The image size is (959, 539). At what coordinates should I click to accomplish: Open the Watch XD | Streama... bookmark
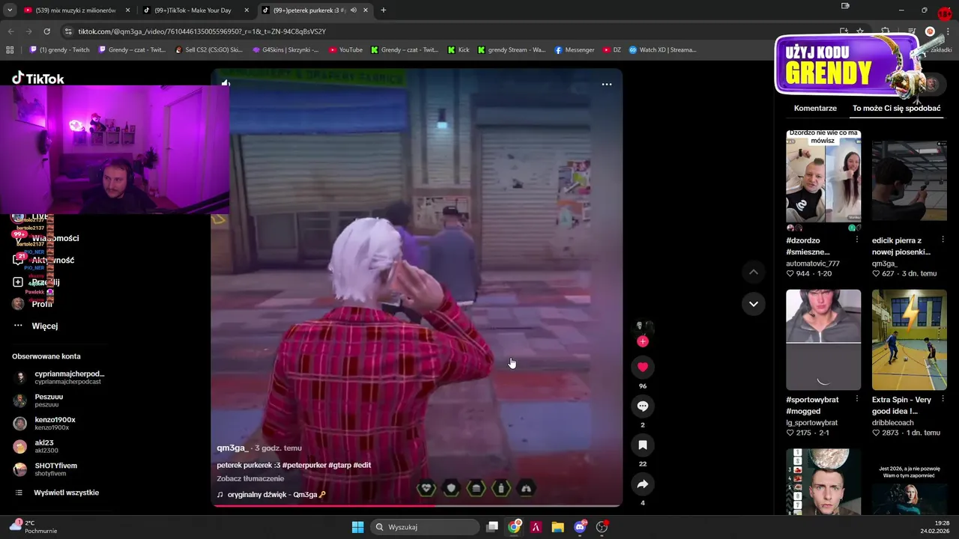662,50
